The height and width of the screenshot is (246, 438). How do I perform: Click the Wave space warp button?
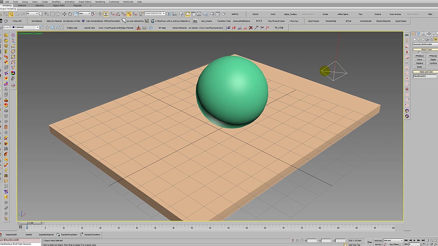click(419, 60)
